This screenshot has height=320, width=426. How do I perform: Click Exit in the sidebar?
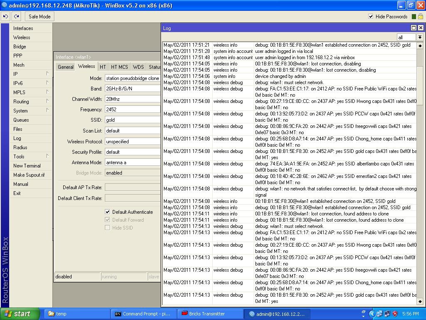click(30, 193)
